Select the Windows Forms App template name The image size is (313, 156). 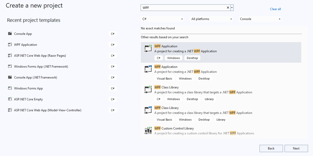click(28, 88)
